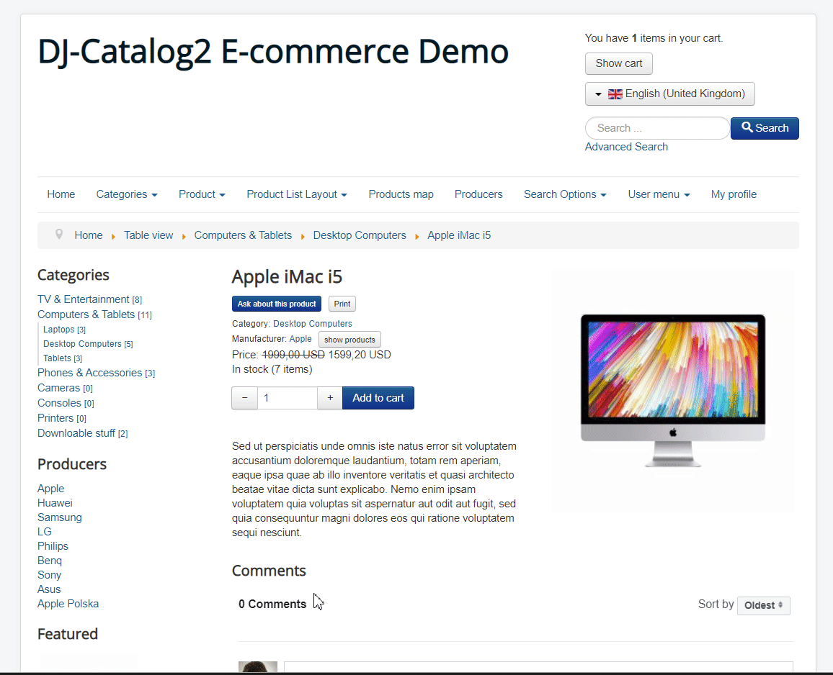Open the Producers menu item
Image resolution: width=833 pixels, height=675 pixels.
pos(478,194)
